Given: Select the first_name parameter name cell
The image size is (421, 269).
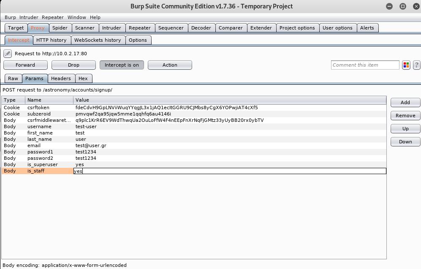Looking at the screenshot, I should pyautogui.click(x=49, y=133).
